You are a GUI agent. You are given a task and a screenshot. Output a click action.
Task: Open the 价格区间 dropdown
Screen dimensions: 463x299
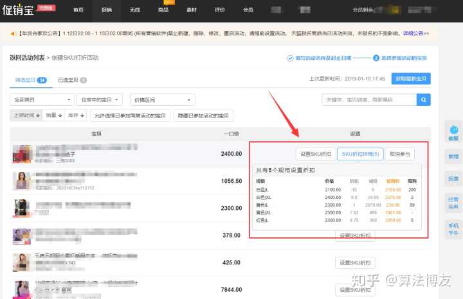point(162,99)
